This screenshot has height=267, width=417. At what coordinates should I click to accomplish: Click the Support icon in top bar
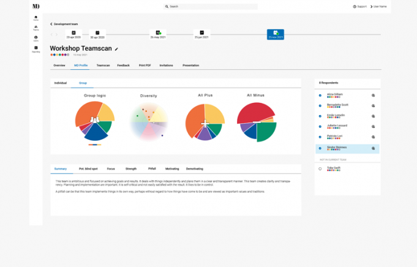355,7
